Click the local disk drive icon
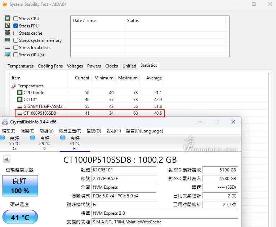The width and height of the screenshot is (276, 227). click(x=8, y=48)
